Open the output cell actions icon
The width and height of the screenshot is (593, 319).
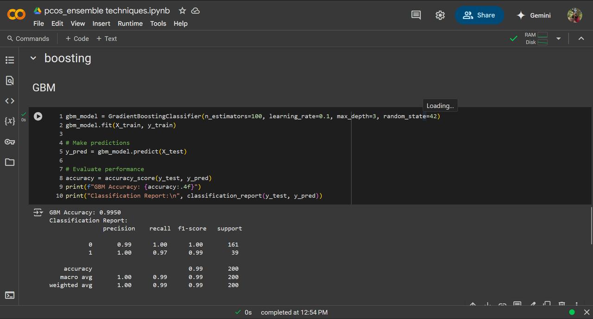click(38, 212)
